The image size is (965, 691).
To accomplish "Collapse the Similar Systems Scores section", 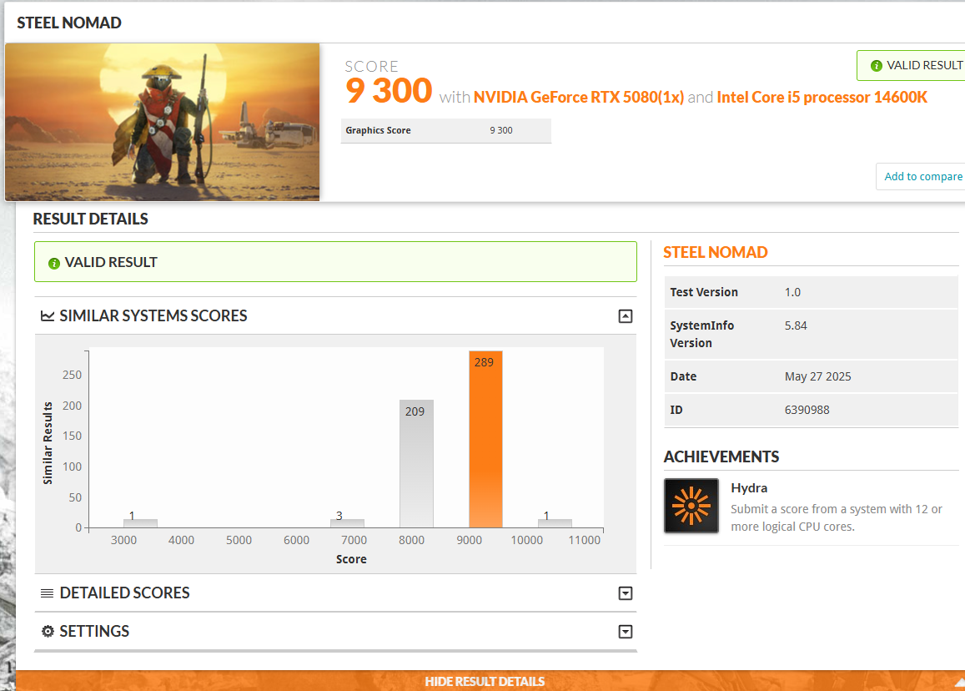I will [x=626, y=316].
